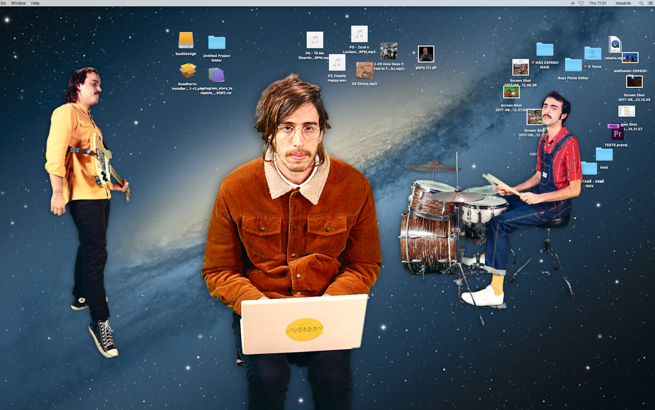
Task: Open the SanDisk4gb drive icon
Action: [x=186, y=41]
